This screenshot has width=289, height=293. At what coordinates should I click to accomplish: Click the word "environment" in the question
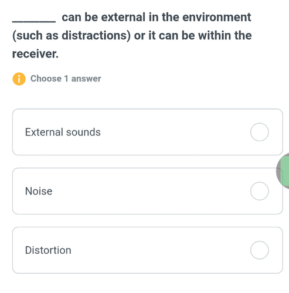click(217, 17)
